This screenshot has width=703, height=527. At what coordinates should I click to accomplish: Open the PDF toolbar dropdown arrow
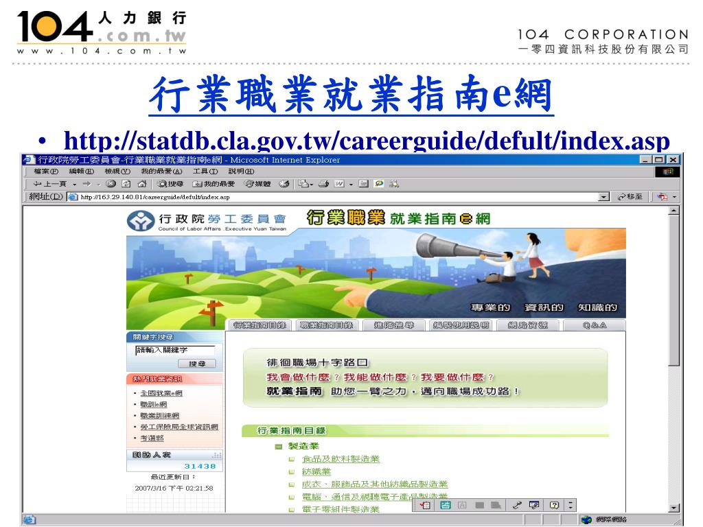[x=674, y=197]
